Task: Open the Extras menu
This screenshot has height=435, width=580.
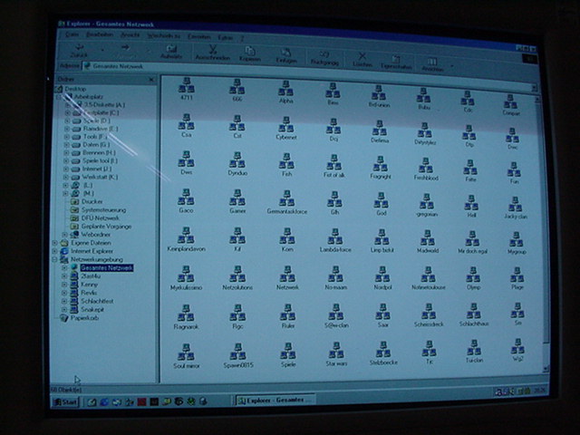Action: (x=226, y=37)
